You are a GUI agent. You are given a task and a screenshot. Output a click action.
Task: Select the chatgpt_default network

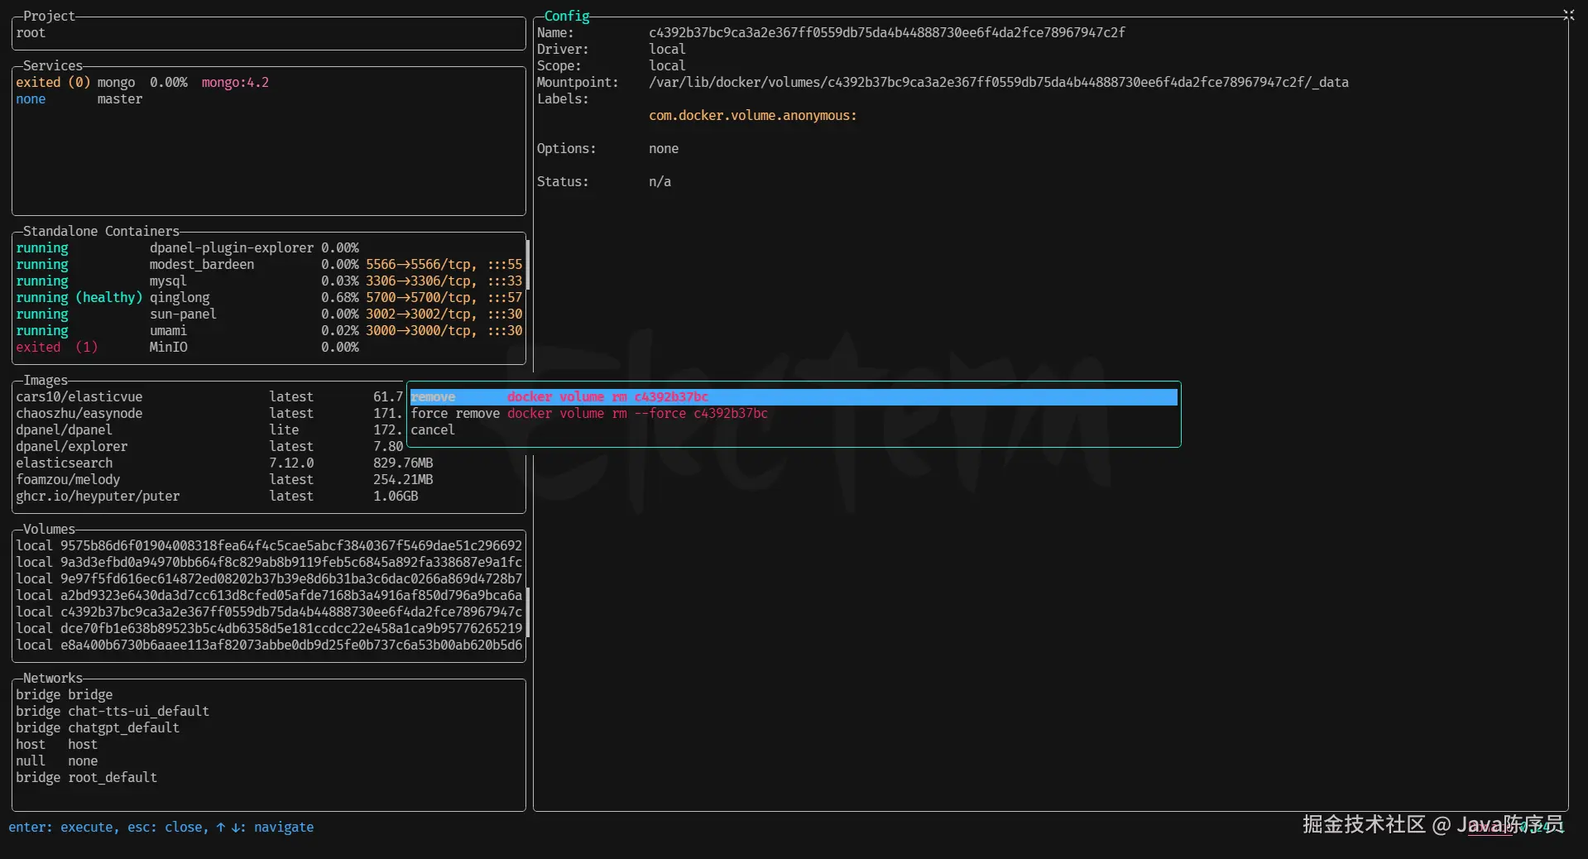(123, 728)
